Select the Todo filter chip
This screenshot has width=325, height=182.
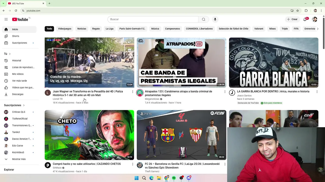coord(49,29)
